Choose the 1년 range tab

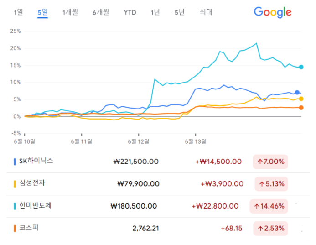click(x=155, y=12)
